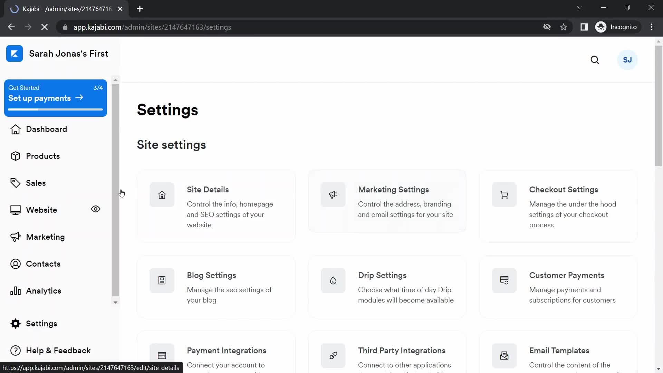Click the page vertical scrollbar

point(659,105)
